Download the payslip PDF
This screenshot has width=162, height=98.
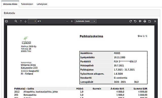[150, 21]
